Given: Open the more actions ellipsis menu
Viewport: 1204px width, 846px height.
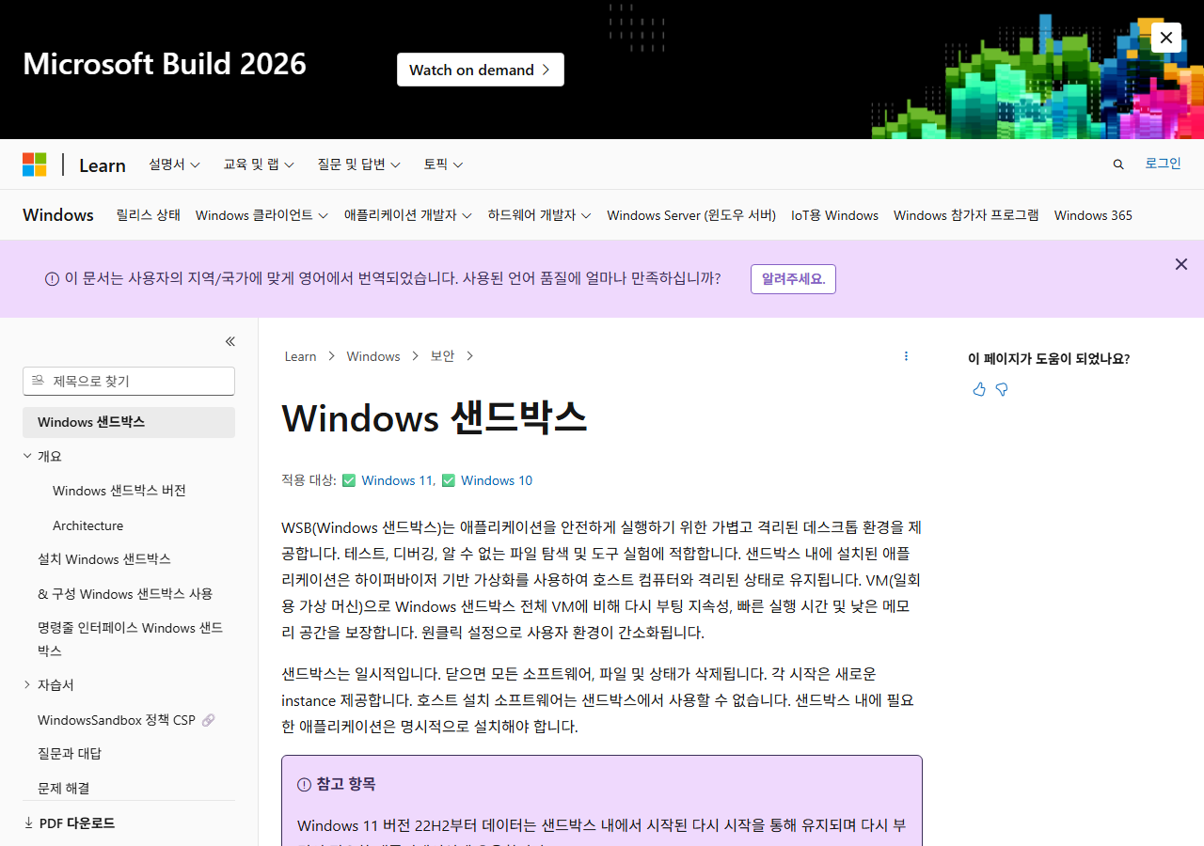Looking at the screenshot, I should click(x=906, y=356).
